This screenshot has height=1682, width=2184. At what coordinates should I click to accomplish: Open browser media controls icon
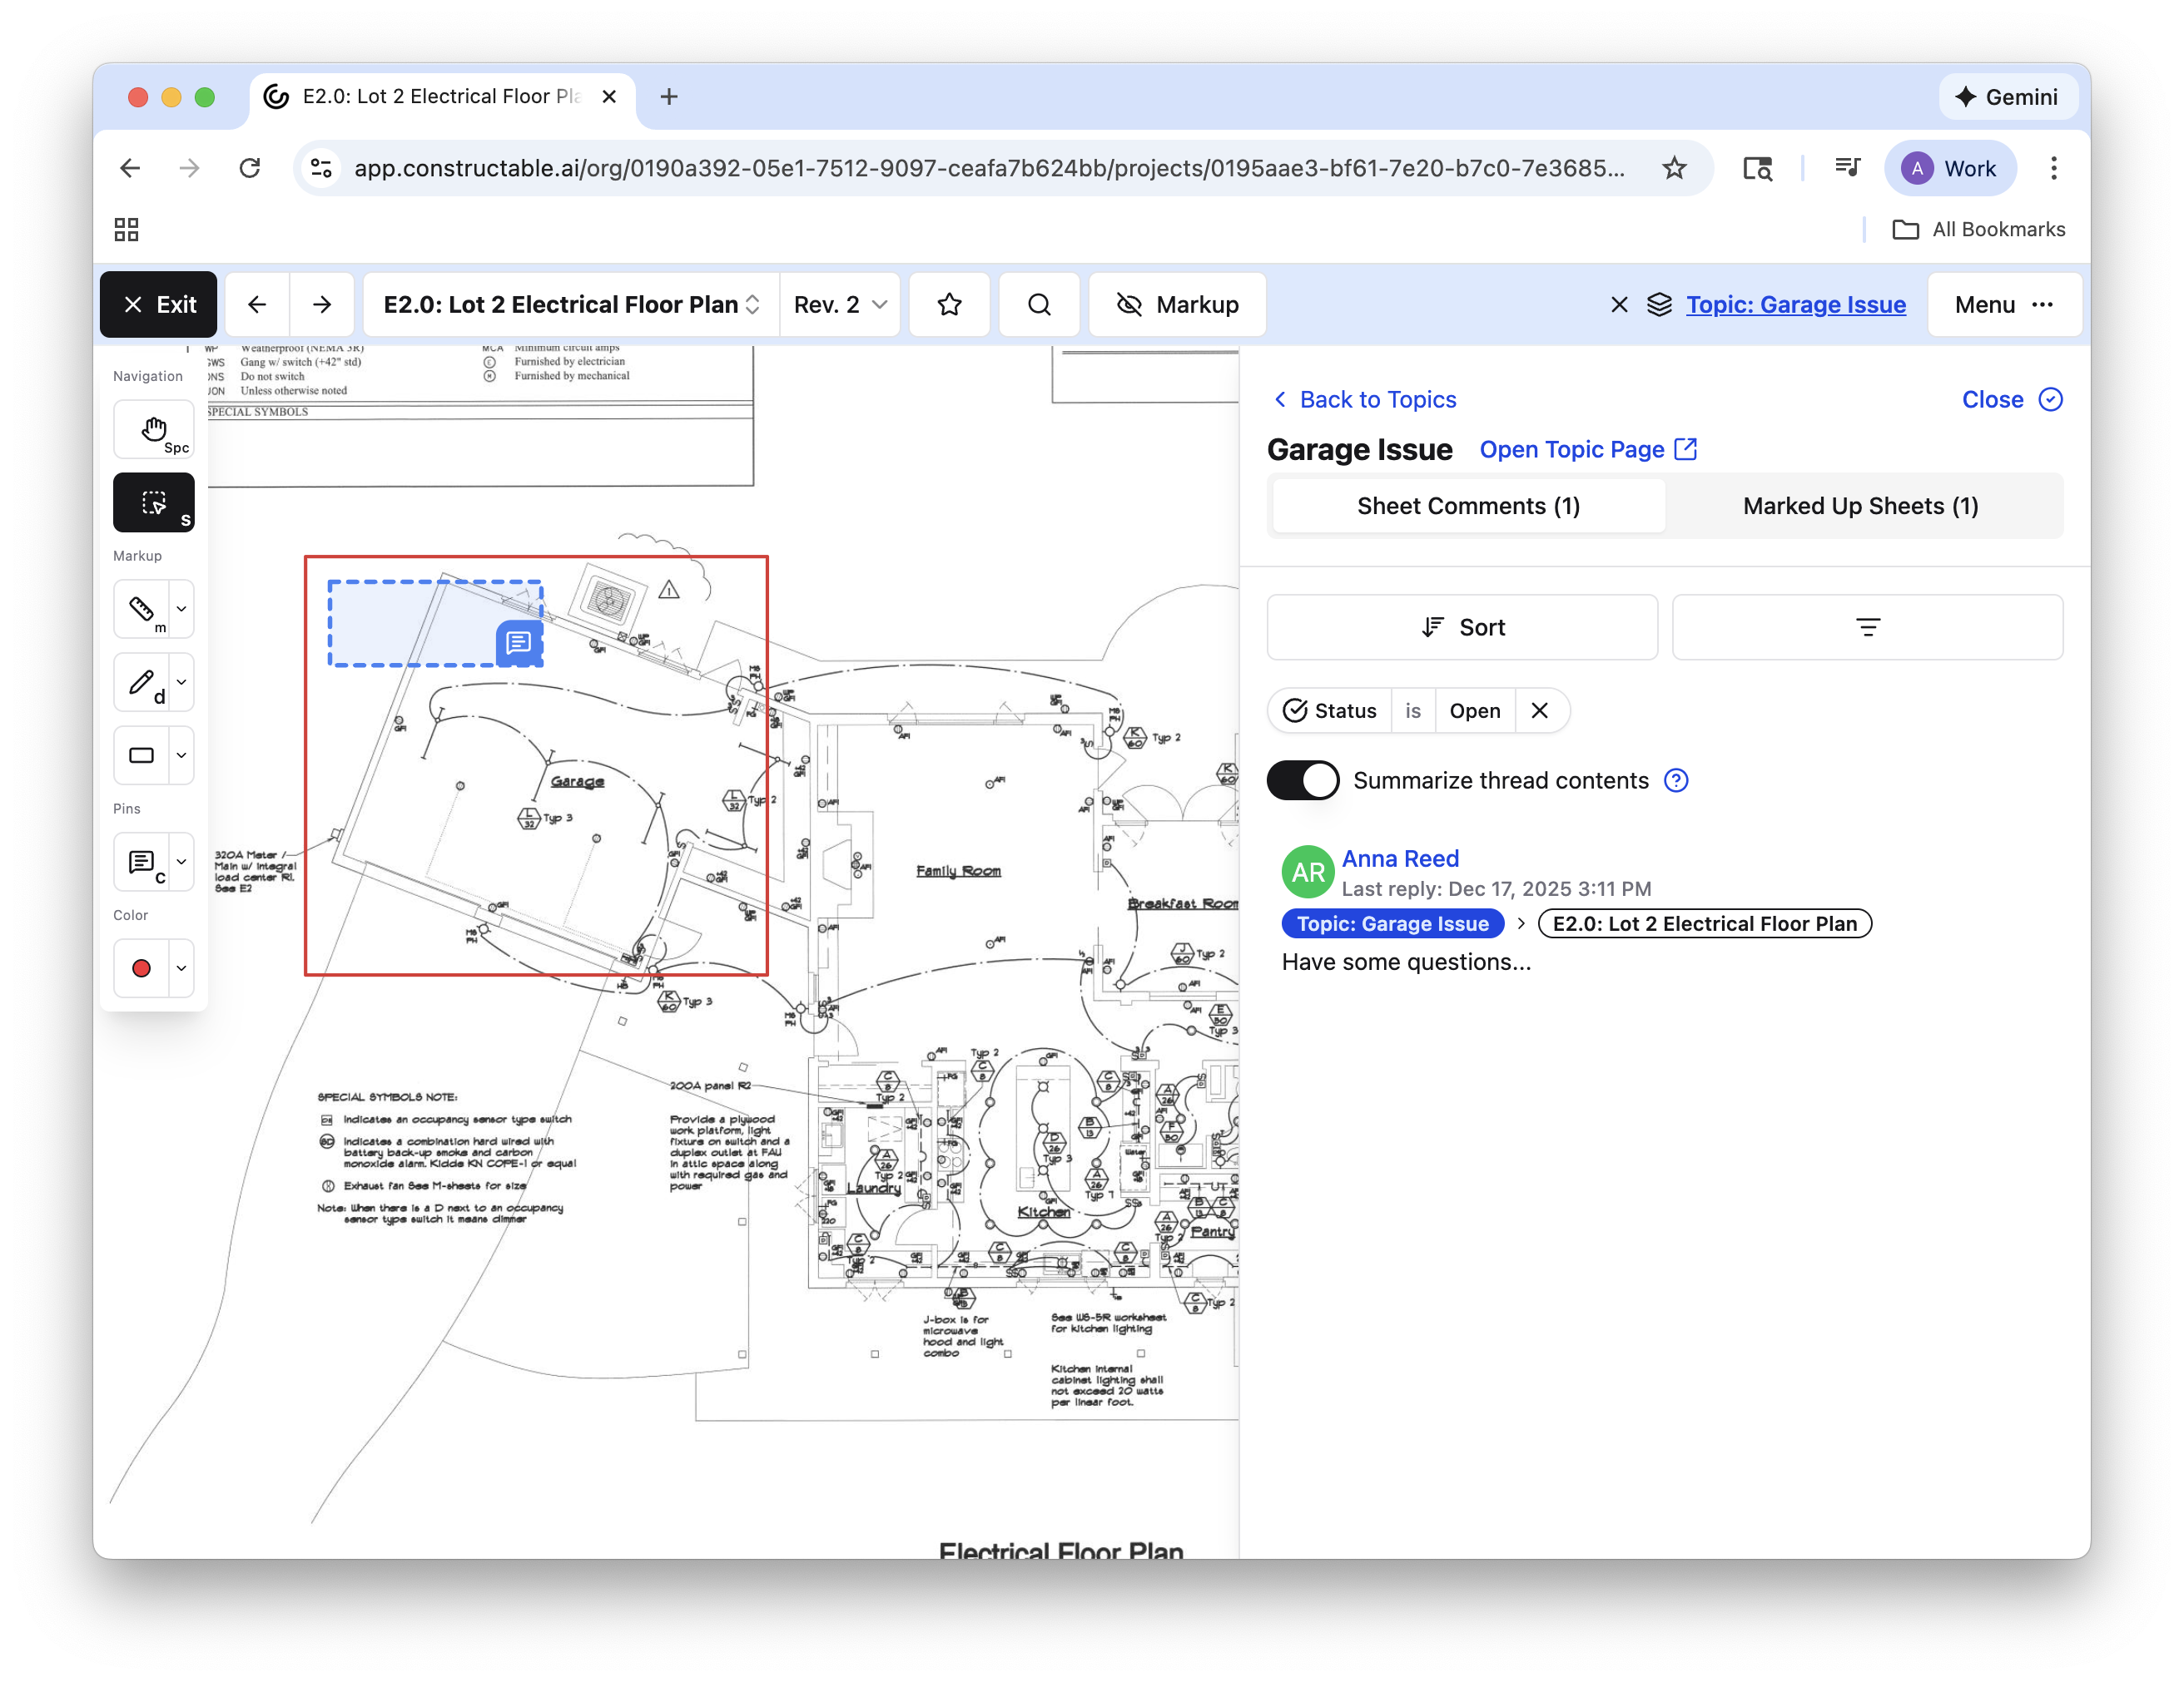coord(1847,168)
